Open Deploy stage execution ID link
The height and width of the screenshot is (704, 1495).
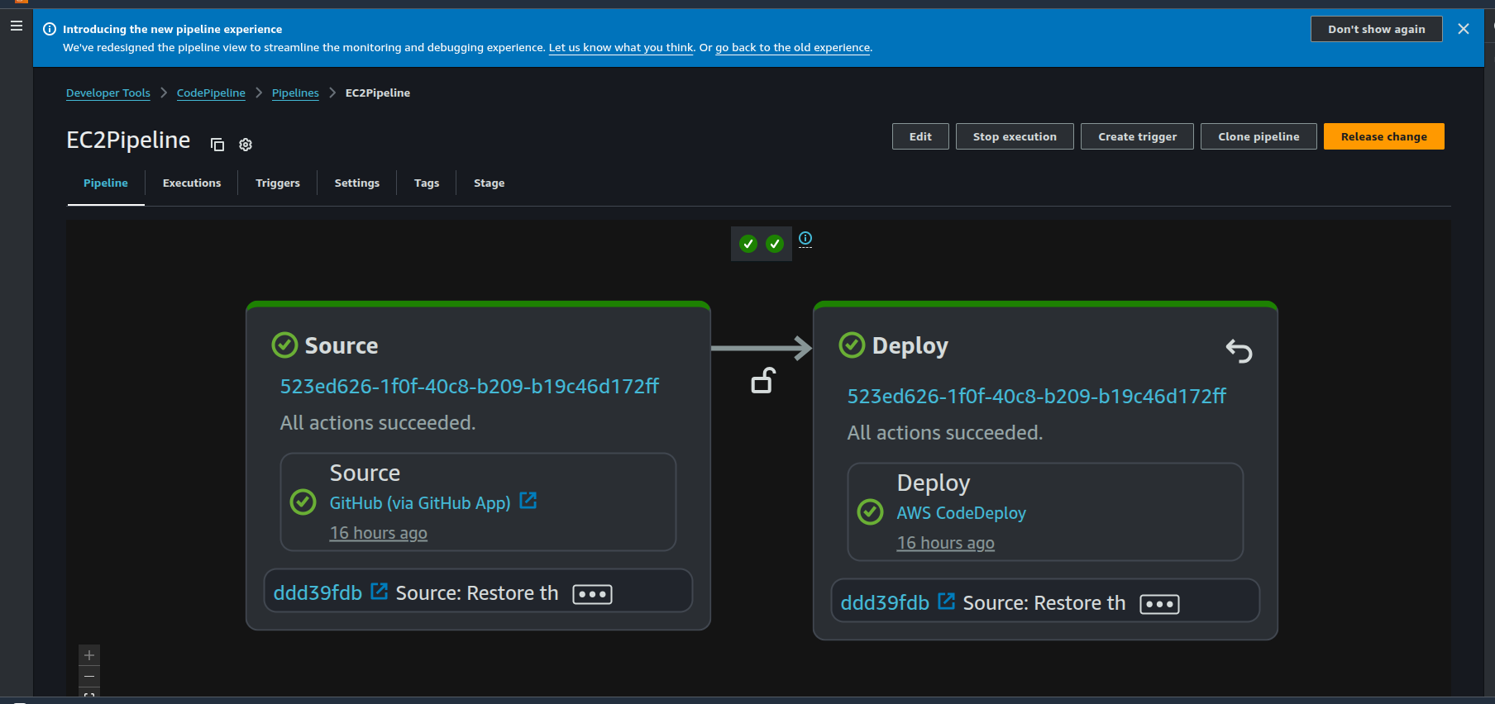pyautogui.click(x=1037, y=397)
